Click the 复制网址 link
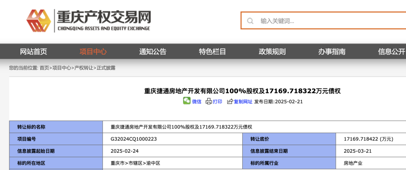Image resolution: width=406 pixels, height=170 pixels. click(243, 101)
